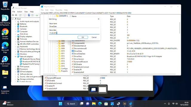Open Help menu in Registry Editor

pyautogui.click(x=66, y=10)
